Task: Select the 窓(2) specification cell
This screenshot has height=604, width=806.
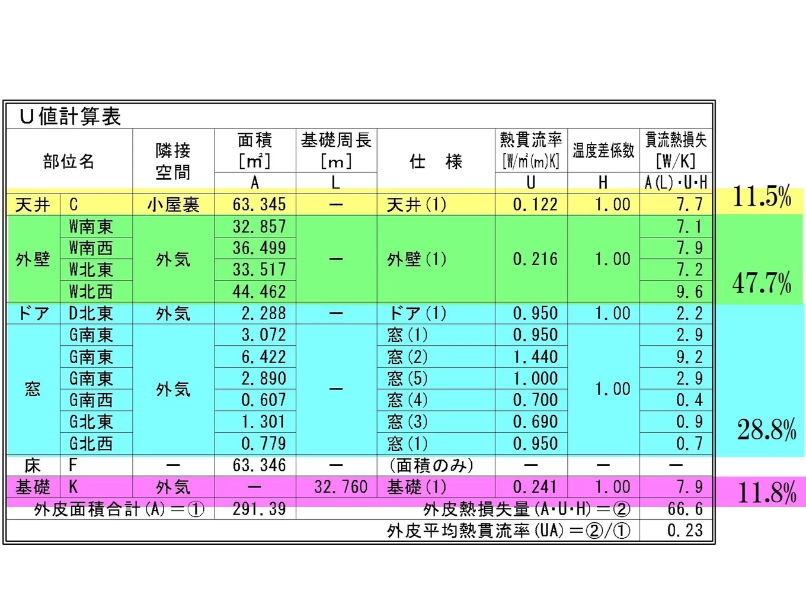Action: (x=407, y=357)
